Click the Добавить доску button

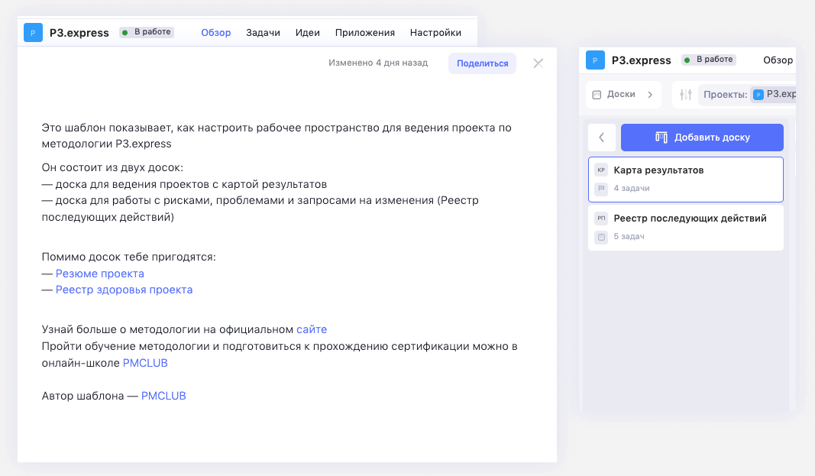pos(702,137)
